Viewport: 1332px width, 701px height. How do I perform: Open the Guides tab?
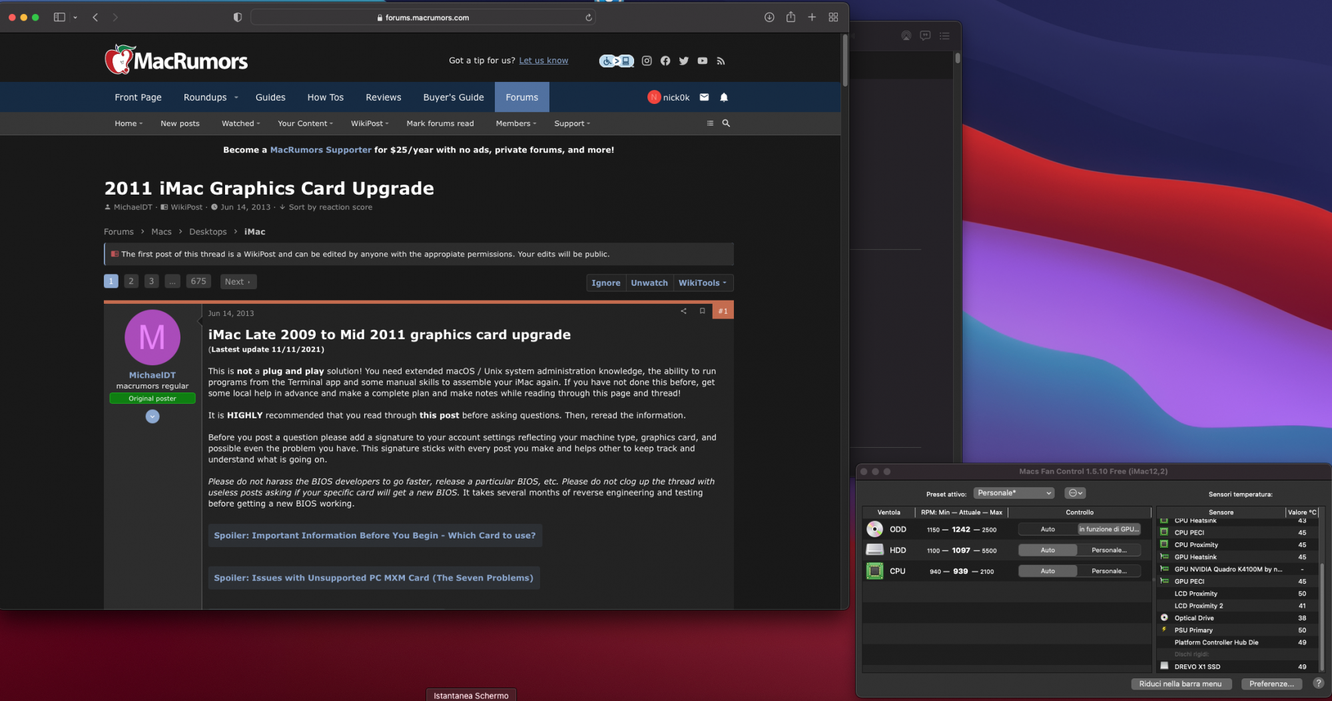coord(270,97)
